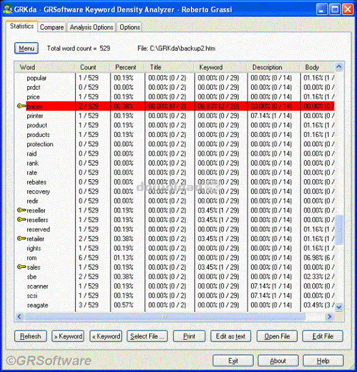Select the seagate word row

point(174,305)
